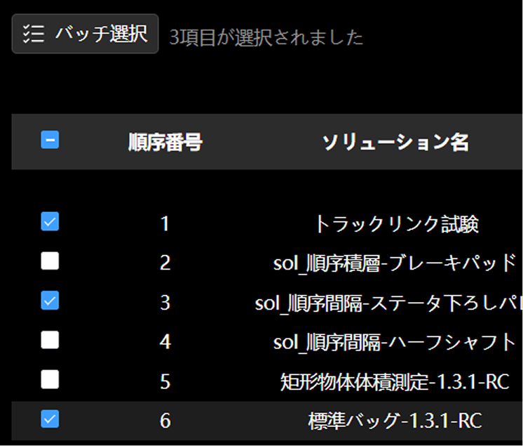Select the sol_順序積層-ブレーキパッド solution

(395, 263)
